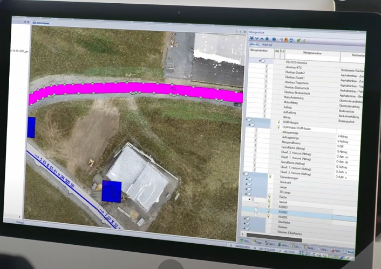This screenshot has height=269, width=381.
Task: Click the scroll-right arrow in left panel
Action: click(19, 217)
